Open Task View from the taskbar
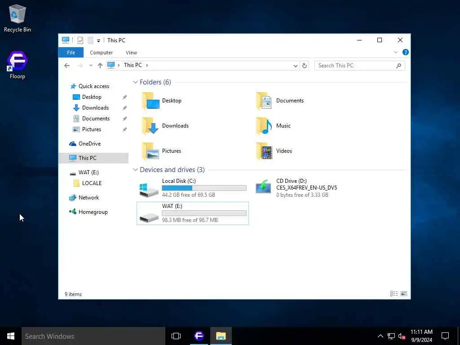 tap(176, 336)
